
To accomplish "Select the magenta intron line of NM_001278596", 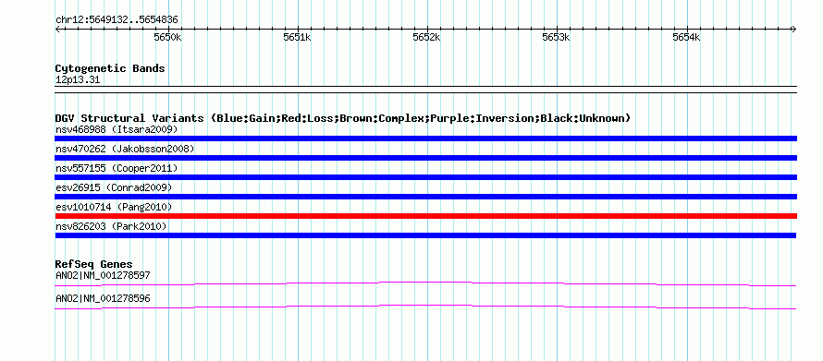I will (425, 307).
